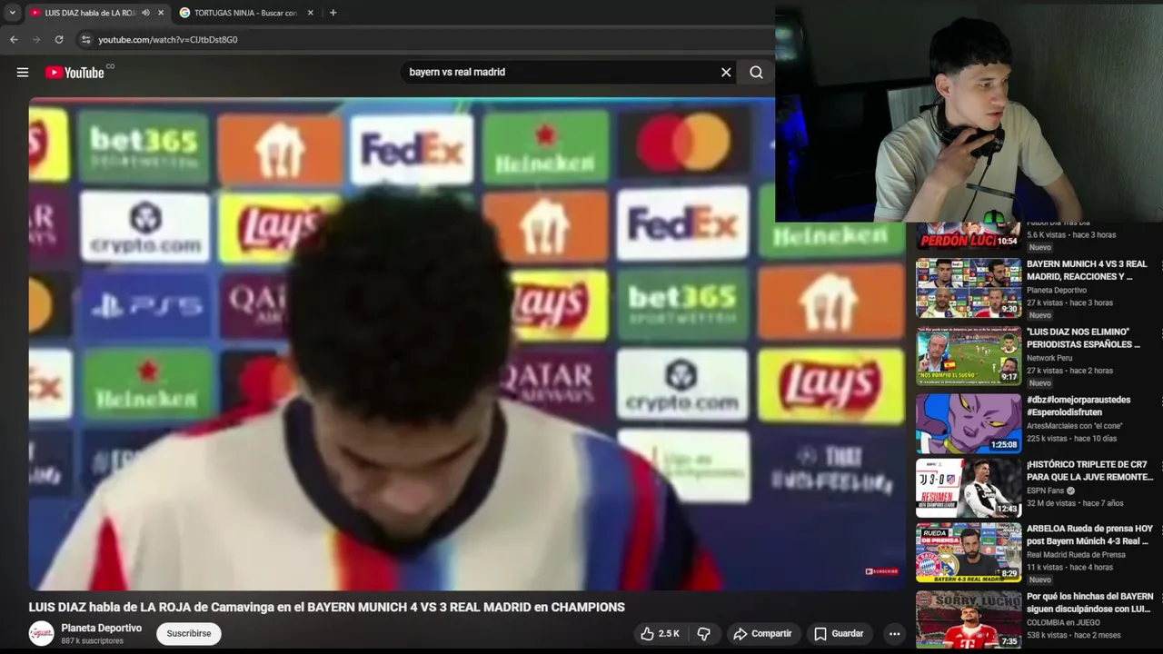This screenshot has height=654, width=1163.
Task: Click the Compartir share button
Action: (763, 634)
